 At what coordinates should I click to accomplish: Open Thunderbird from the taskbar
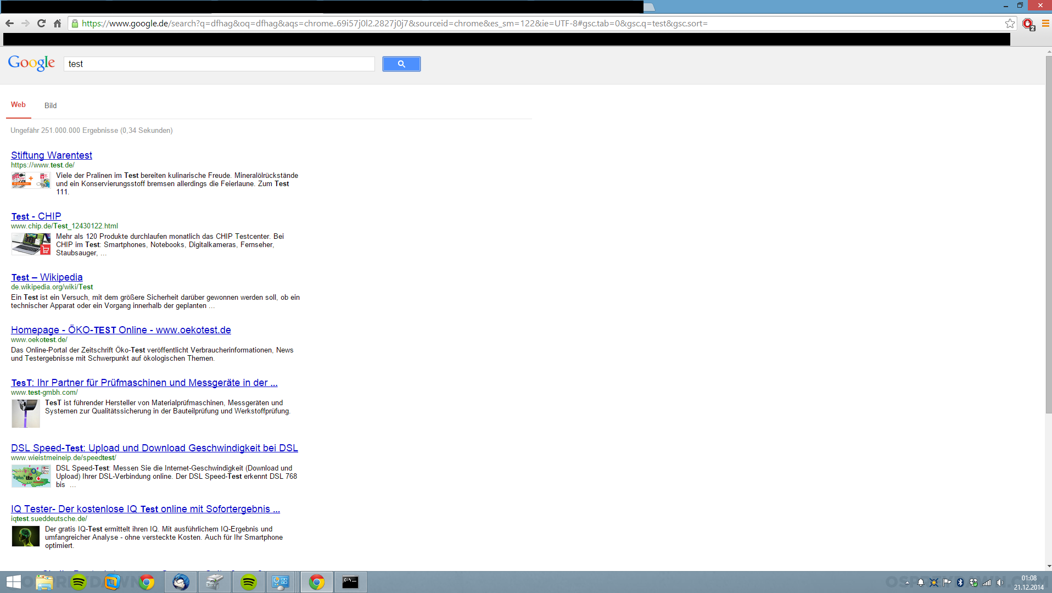(x=181, y=582)
